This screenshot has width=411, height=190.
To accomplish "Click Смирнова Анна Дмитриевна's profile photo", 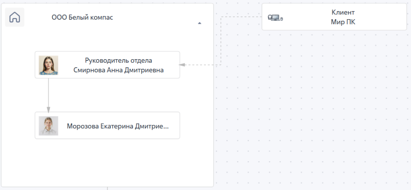I will 49,65.
